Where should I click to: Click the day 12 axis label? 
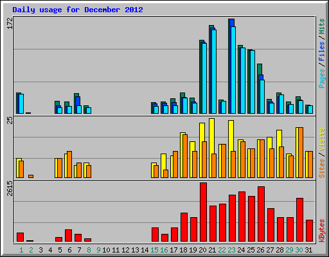click(125, 250)
